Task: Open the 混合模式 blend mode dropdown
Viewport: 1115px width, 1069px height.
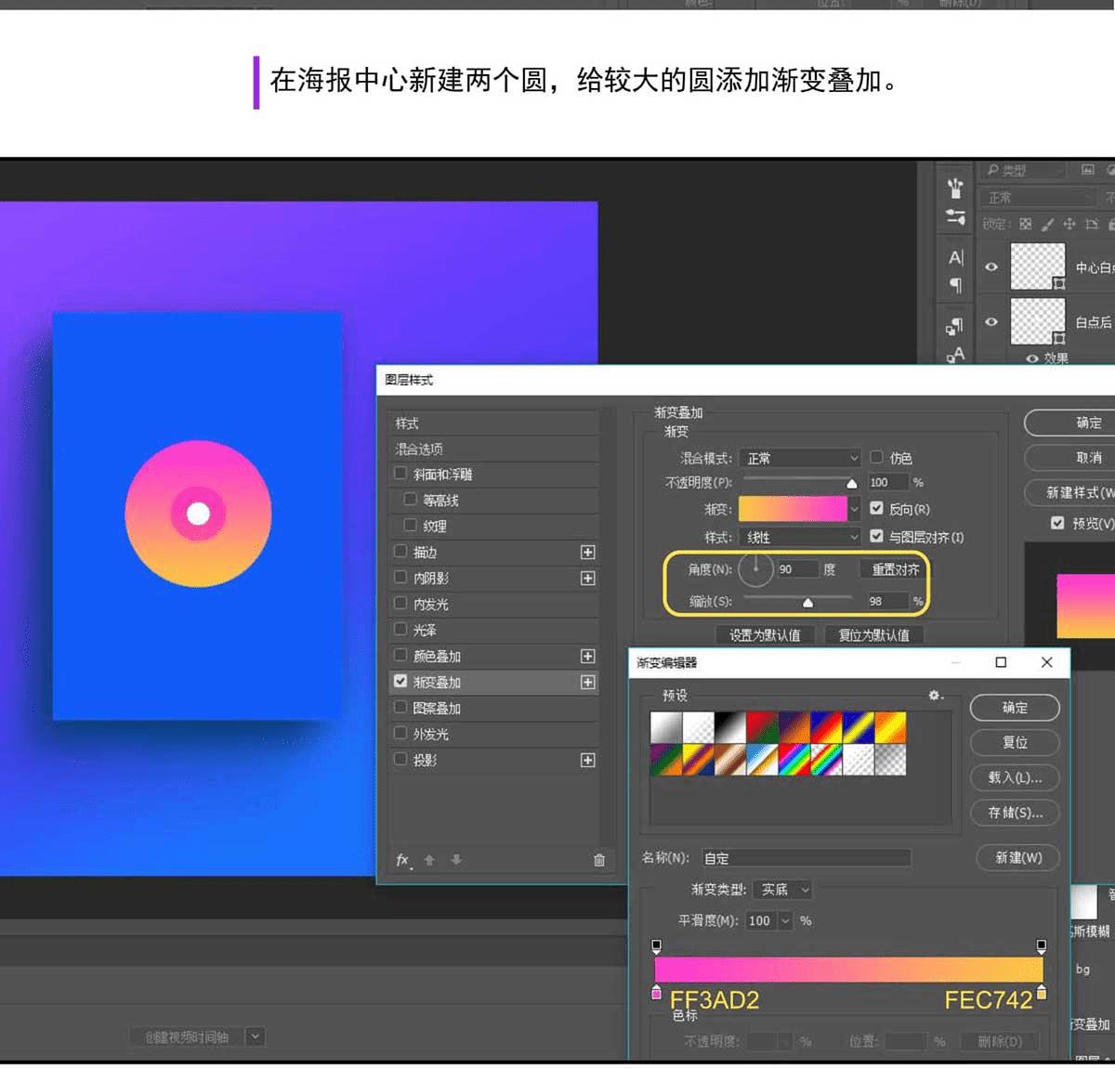Action: tap(801, 458)
